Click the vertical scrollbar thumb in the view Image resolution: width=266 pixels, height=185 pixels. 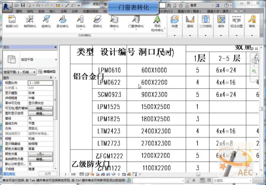261,109
